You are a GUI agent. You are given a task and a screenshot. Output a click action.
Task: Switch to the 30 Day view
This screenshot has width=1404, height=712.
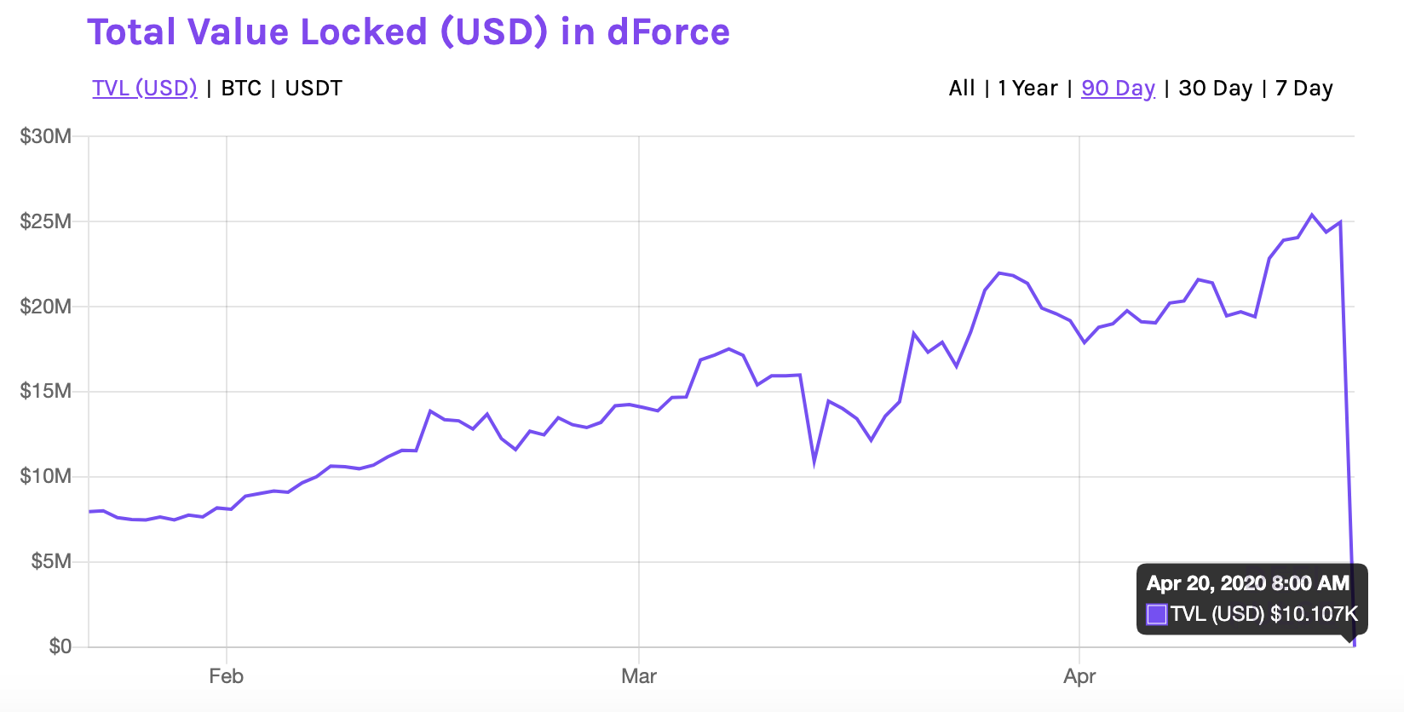1214,87
